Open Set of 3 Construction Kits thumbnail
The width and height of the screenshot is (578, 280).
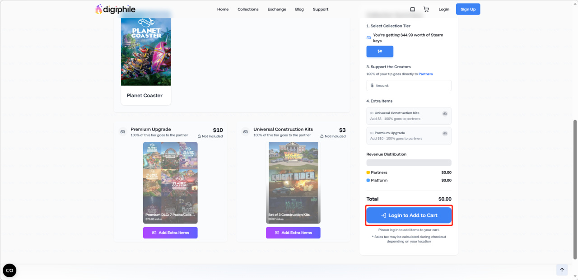tap(293, 182)
